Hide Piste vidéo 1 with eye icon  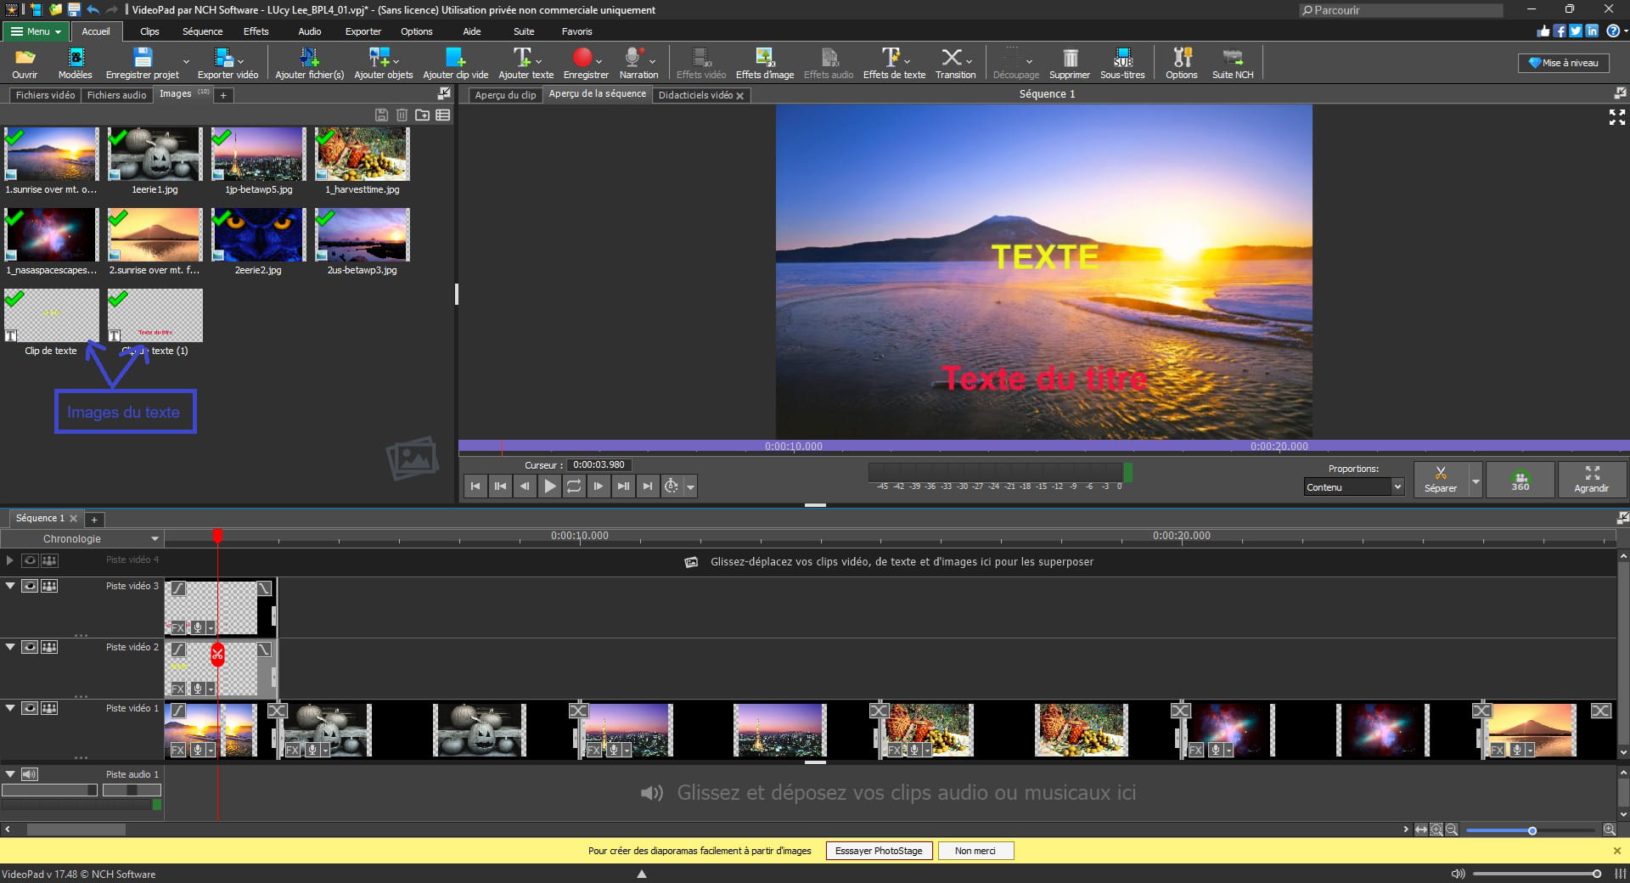(x=30, y=708)
